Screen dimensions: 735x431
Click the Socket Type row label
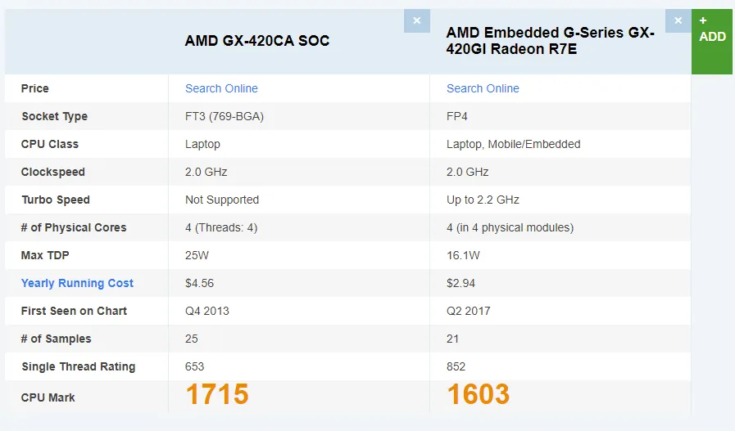click(54, 116)
